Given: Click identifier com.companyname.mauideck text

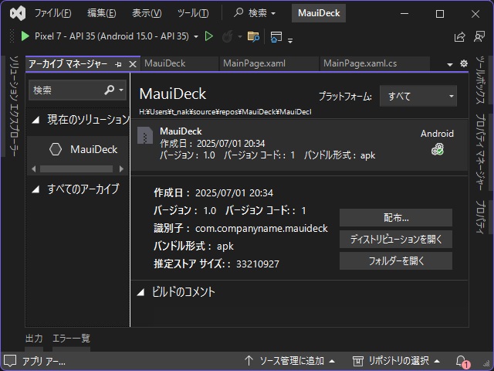Looking at the screenshot, I should 262,229.
